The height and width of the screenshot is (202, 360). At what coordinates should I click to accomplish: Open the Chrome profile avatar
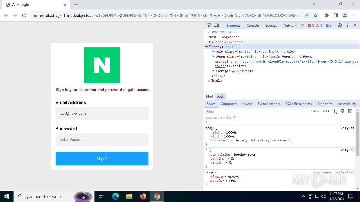point(345,15)
